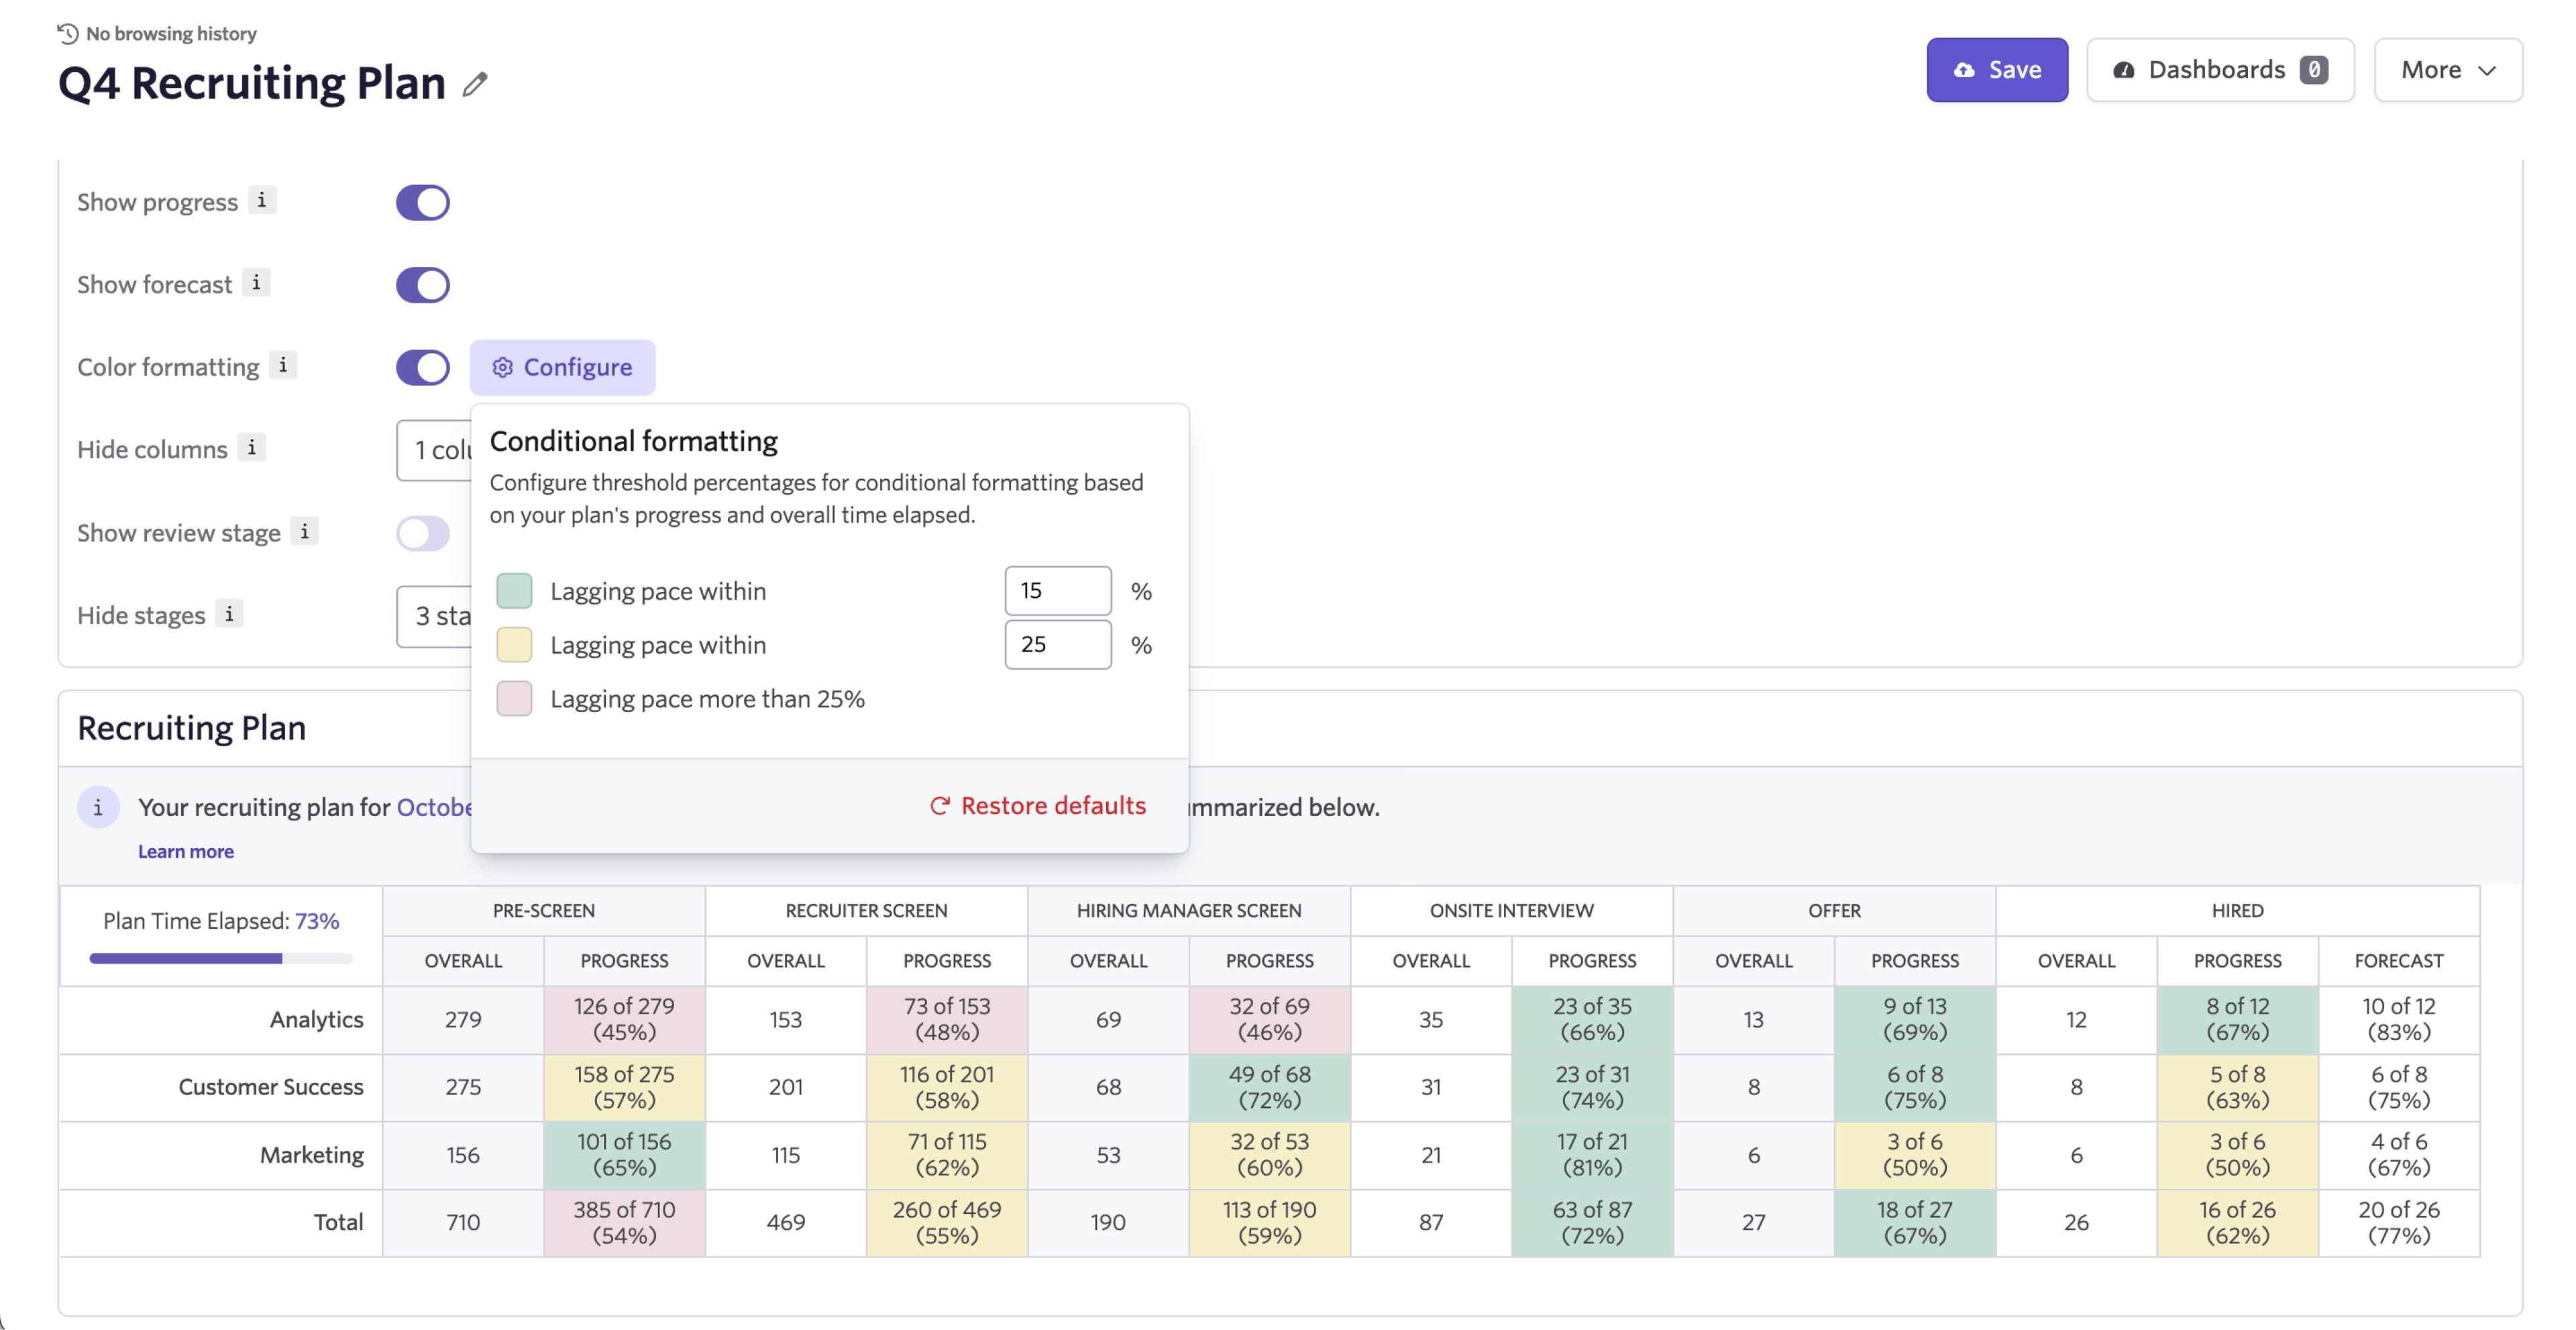Click the pencil edit icon beside Q4 Recruiting Plan
This screenshot has height=1330, width=2576.
475,84
